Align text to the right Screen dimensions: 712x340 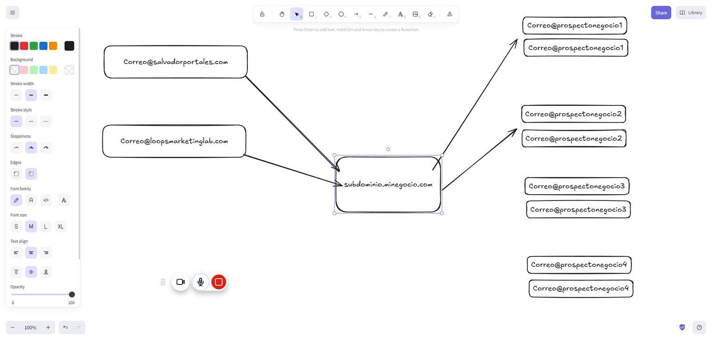[46, 252]
